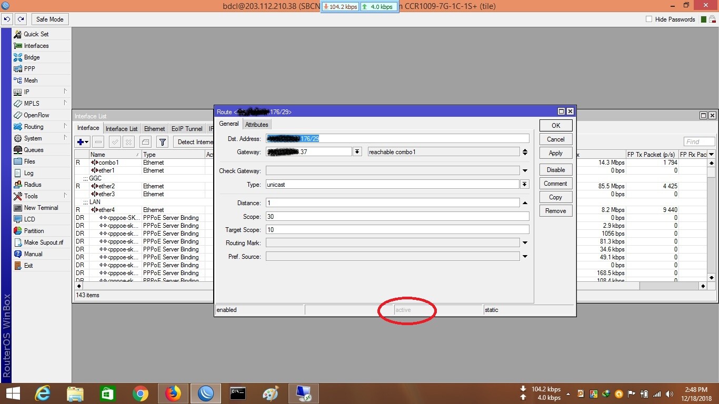
Task: Open the Windows Start menu
Action: pyautogui.click(x=13, y=393)
